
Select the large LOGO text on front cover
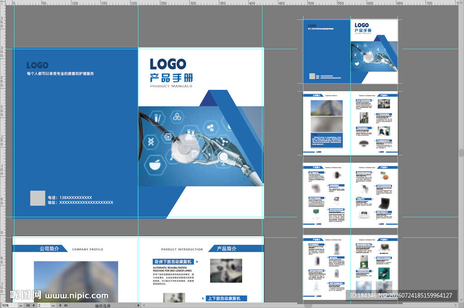[x=168, y=64]
